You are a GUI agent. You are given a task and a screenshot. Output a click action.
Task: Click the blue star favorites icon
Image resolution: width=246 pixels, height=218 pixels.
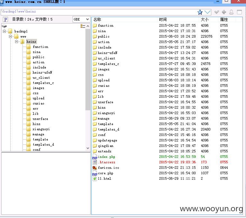[x=200, y=12]
